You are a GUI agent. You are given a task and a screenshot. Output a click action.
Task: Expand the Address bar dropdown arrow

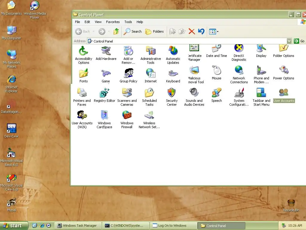pyautogui.click(x=289, y=41)
